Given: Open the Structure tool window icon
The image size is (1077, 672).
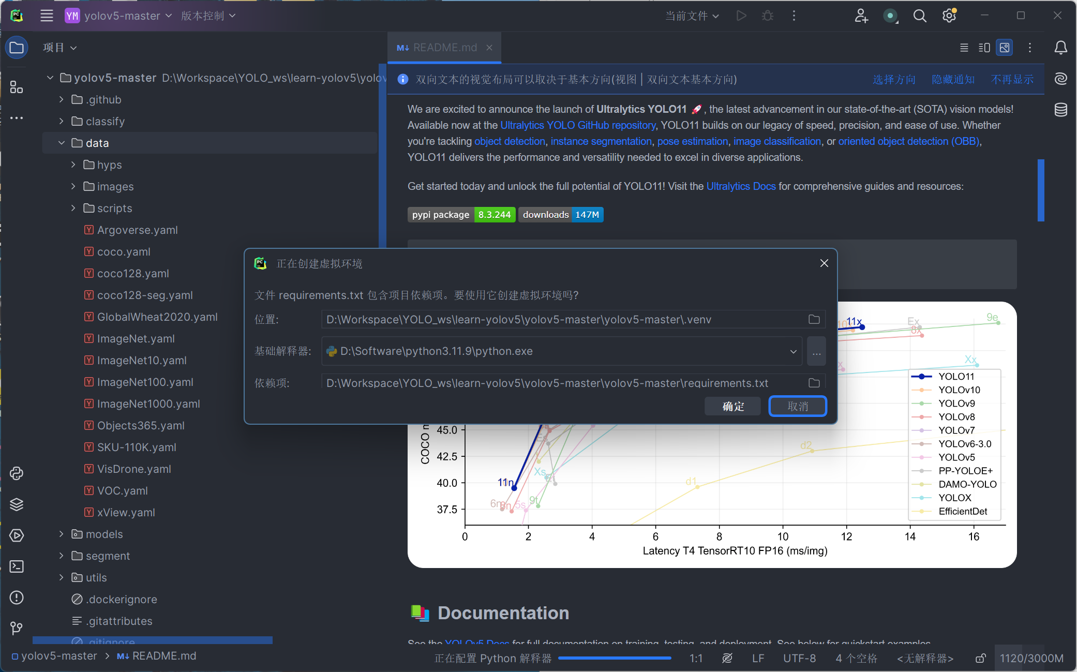Looking at the screenshot, I should point(17,87).
